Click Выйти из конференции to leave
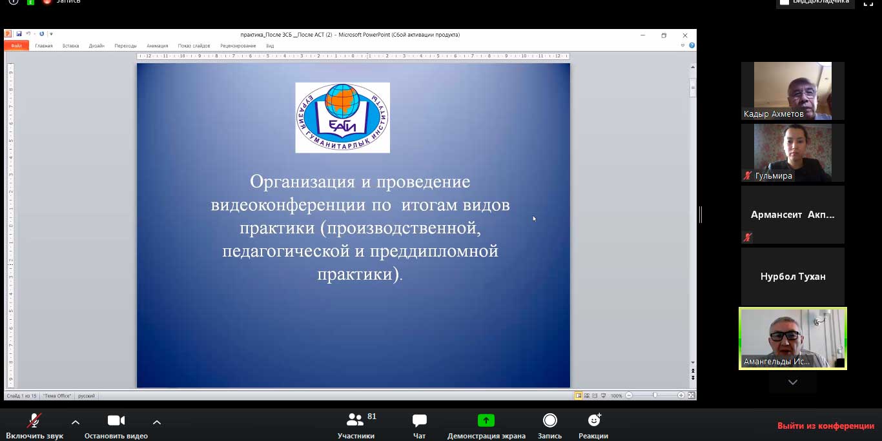 [x=825, y=426]
